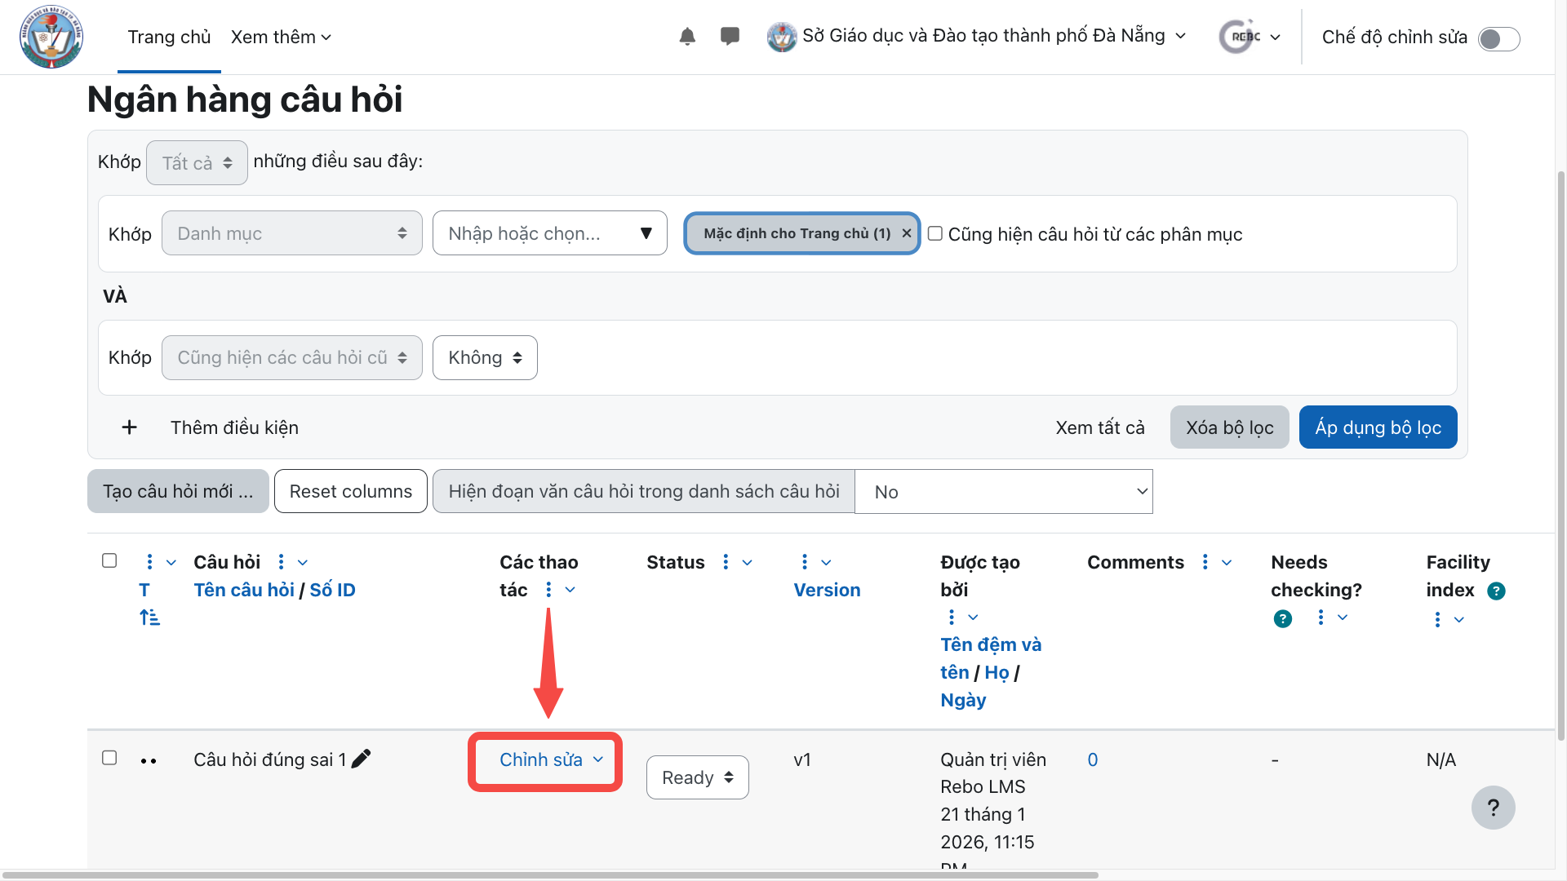Open the messages chat bubble icon
Viewport: 1567px width, 881px height.
(x=730, y=37)
